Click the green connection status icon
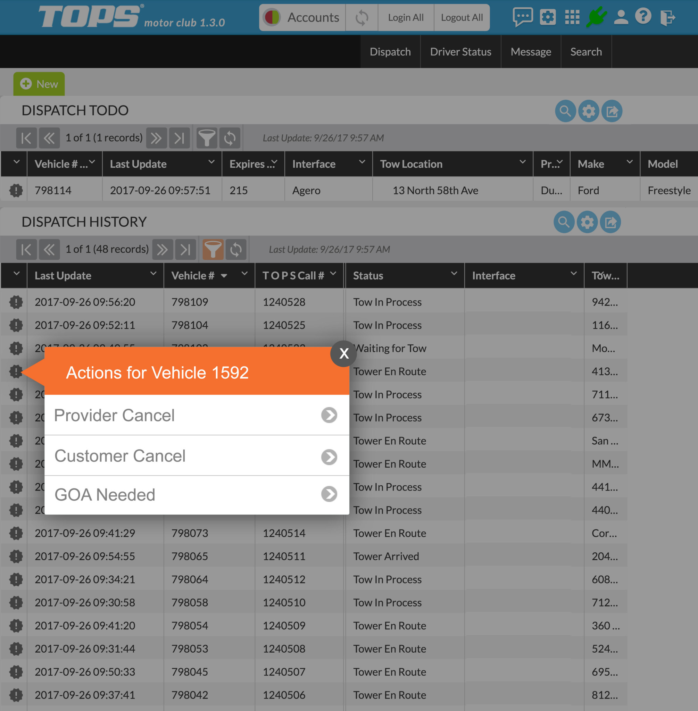Viewport: 698px width, 711px height. (597, 17)
